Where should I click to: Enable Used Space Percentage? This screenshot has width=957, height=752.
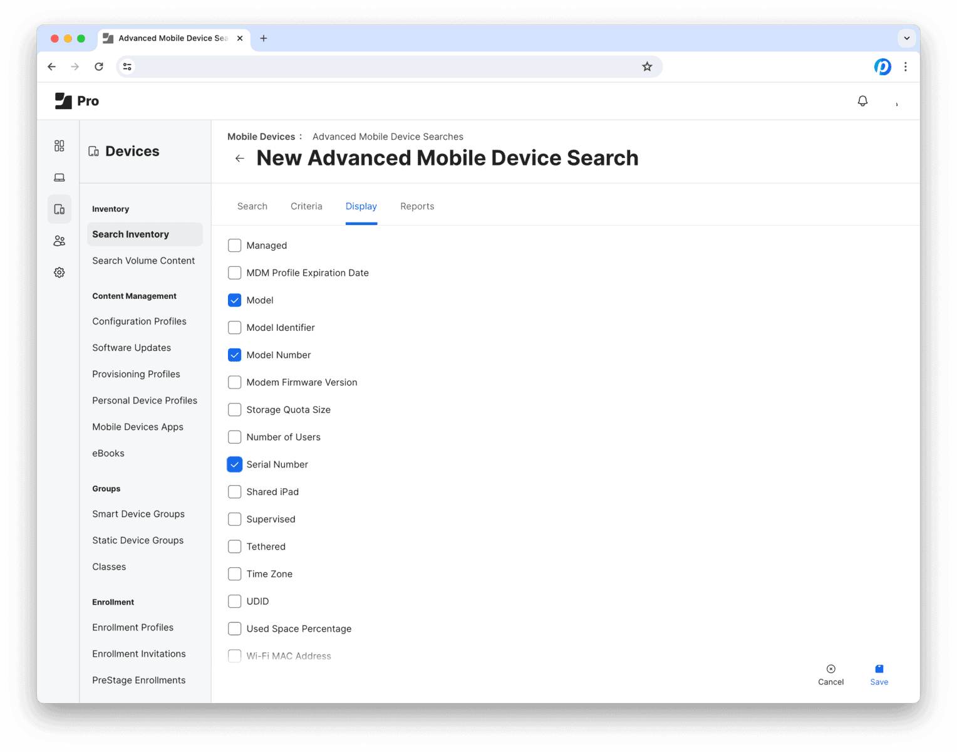235,629
